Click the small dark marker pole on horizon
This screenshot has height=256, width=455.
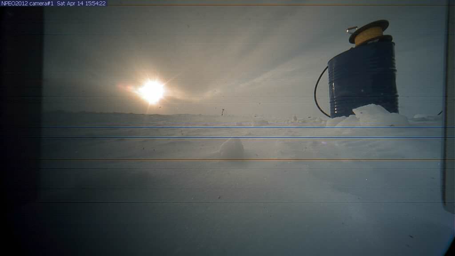pyautogui.click(x=222, y=111)
